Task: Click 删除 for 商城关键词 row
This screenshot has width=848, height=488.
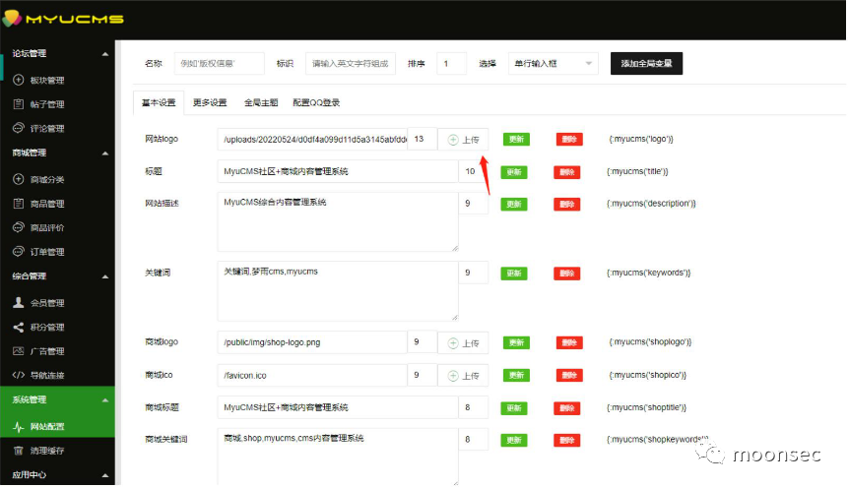Action: click(566, 440)
